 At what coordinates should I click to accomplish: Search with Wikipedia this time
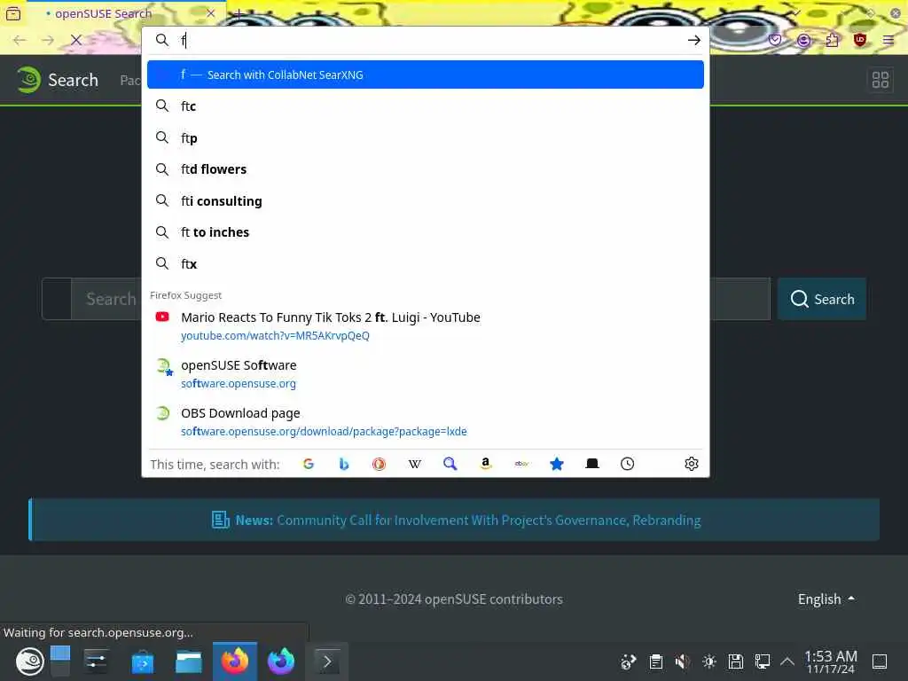click(415, 464)
